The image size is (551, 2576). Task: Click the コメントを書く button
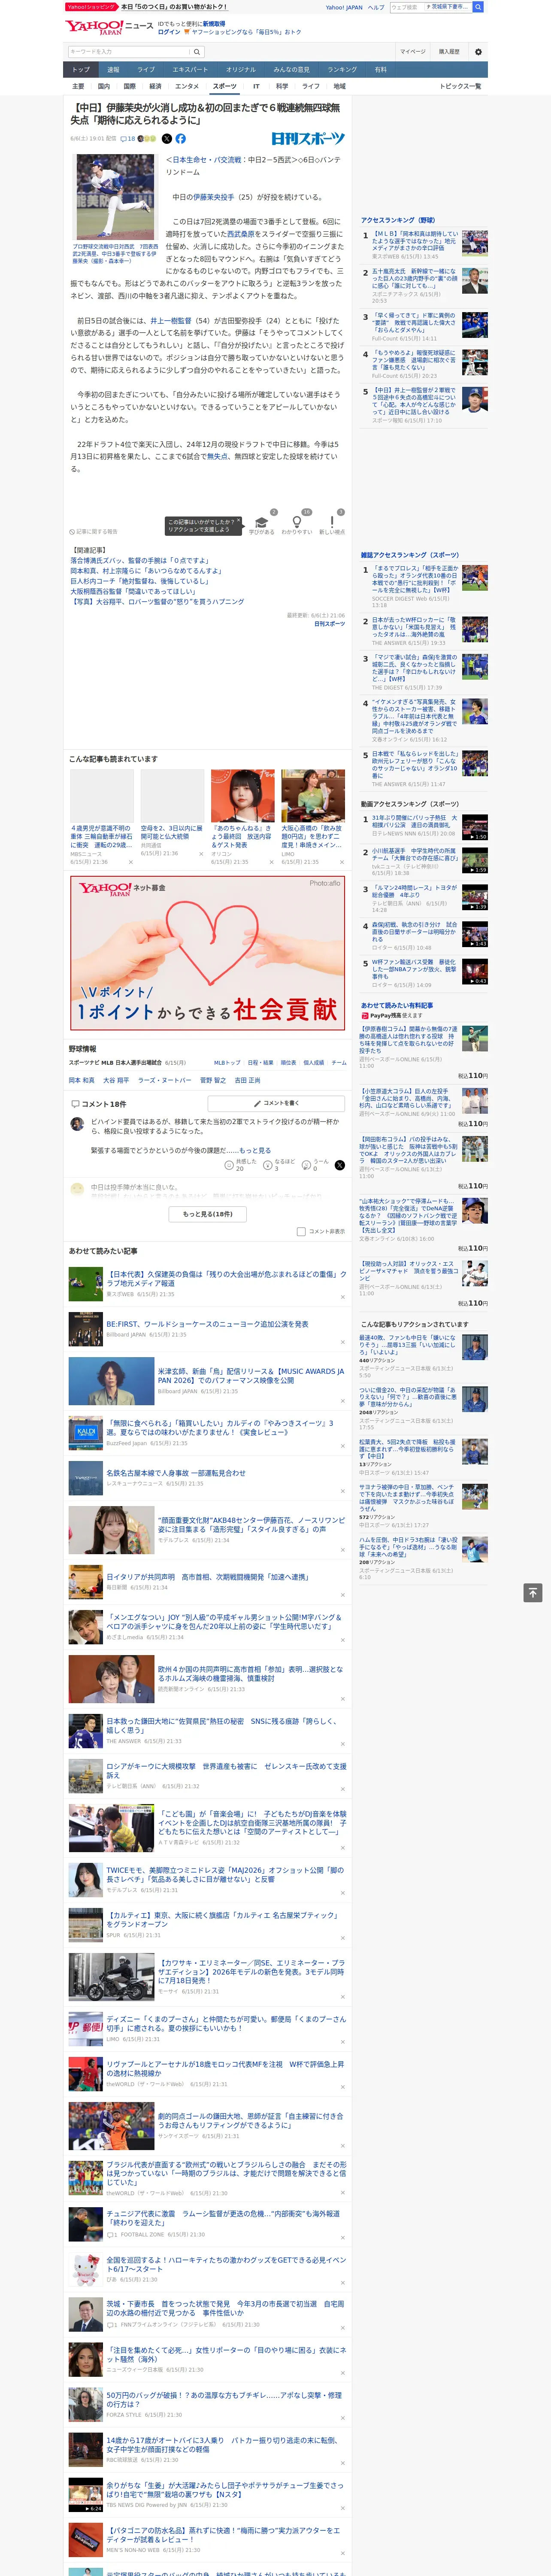coord(277,1103)
